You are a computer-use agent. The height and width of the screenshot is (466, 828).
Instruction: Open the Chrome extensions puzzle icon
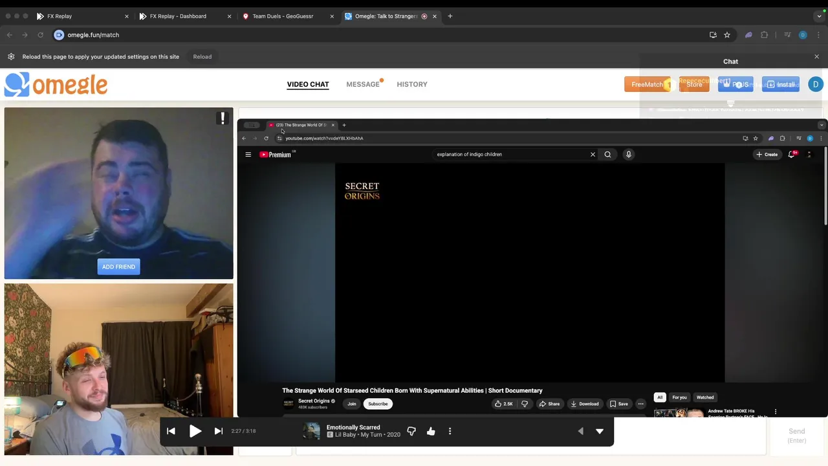point(764,35)
